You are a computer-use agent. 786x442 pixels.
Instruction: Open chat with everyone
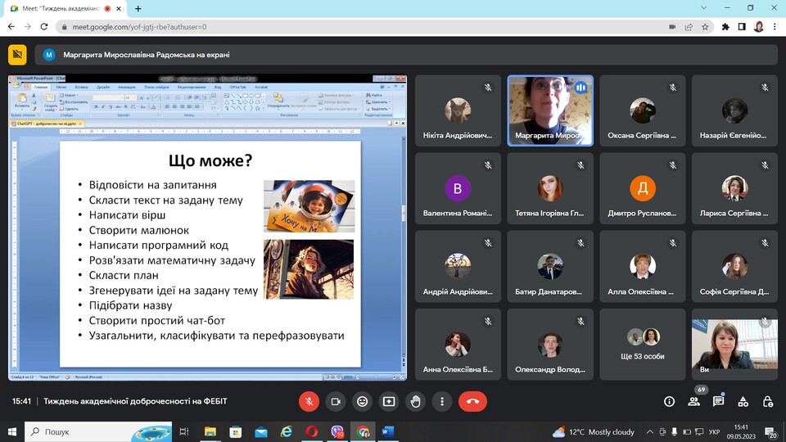click(x=718, y=401)
